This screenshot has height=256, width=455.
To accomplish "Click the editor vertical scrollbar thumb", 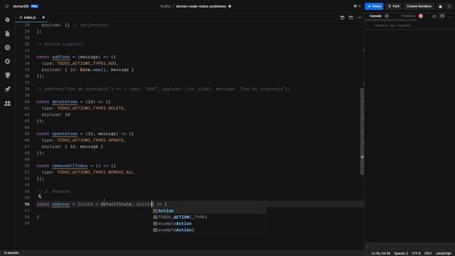I will point(362,131).
